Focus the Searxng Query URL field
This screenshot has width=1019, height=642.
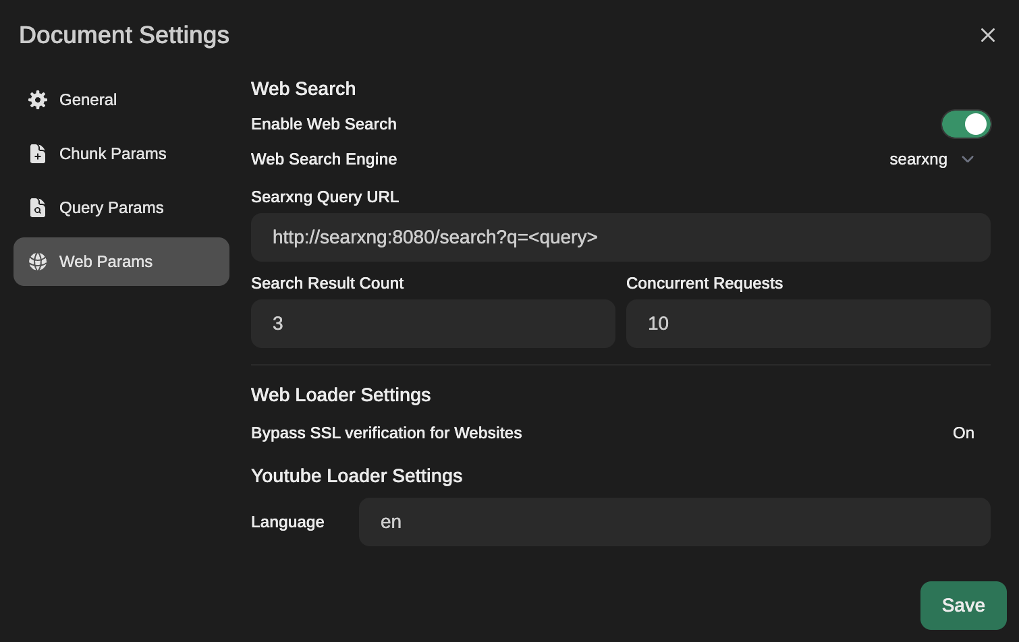[x=621, y=237]
